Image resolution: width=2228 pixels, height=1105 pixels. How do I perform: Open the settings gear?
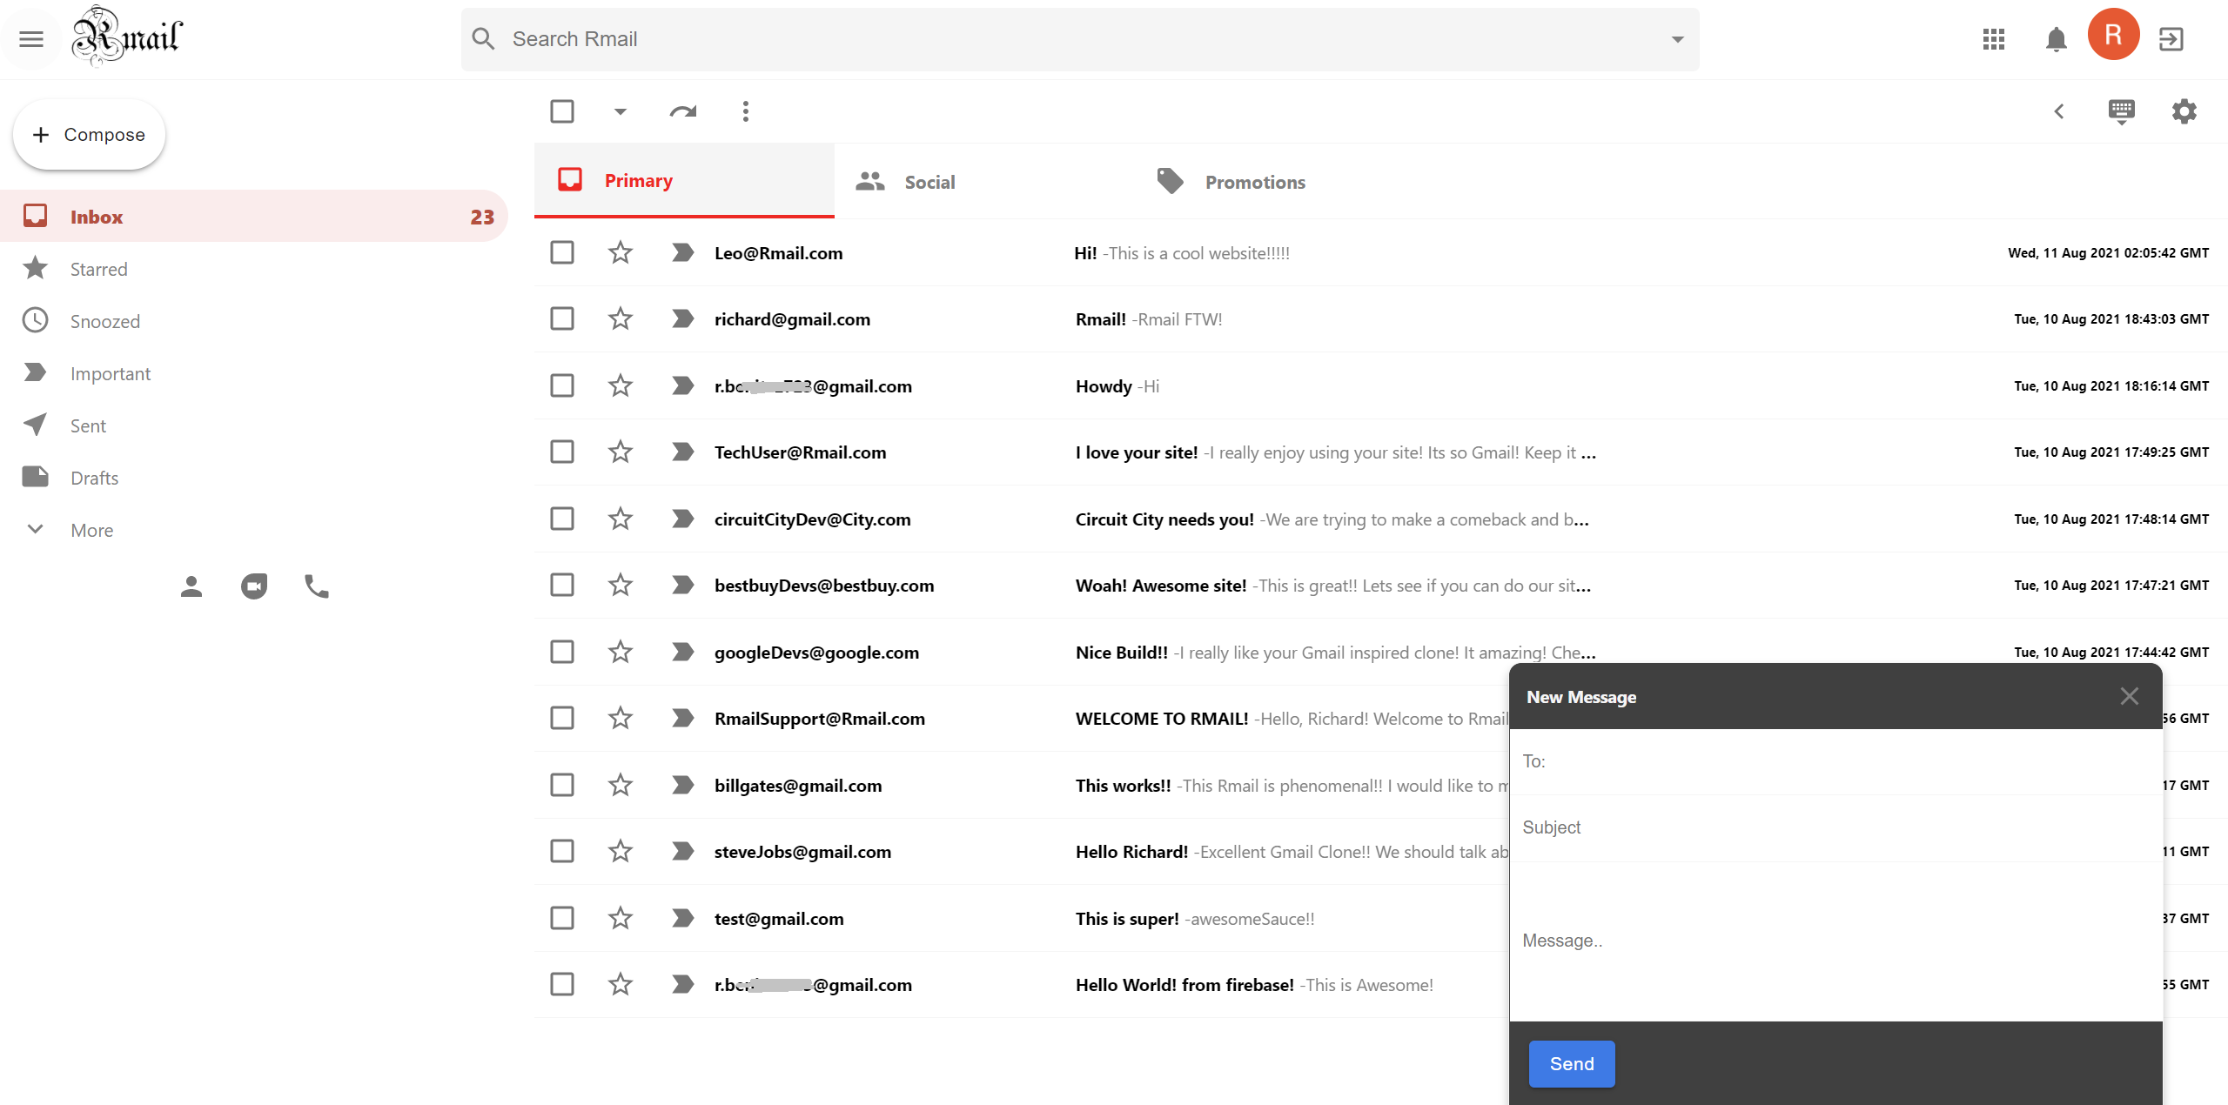2183,111
